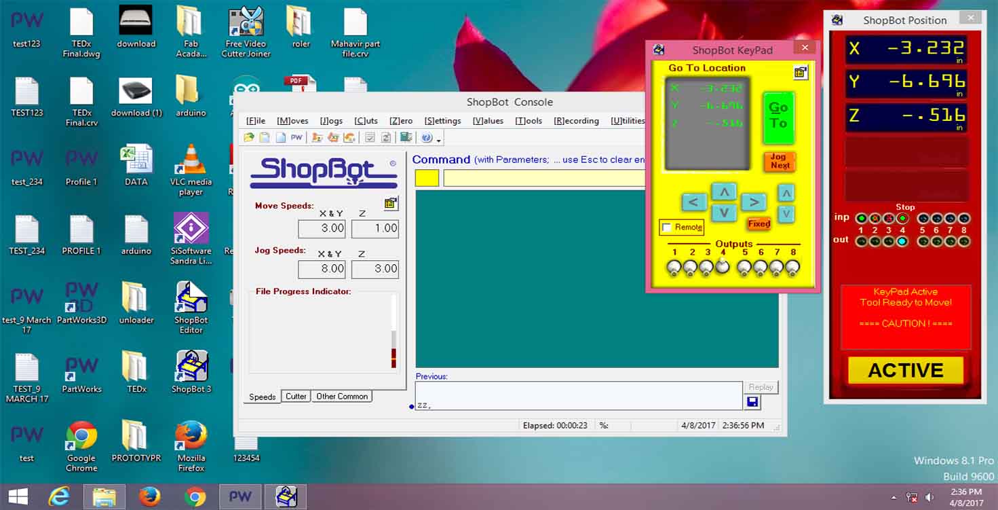Toggle output switch 3 on KeyPad
This screenshot has width=998, height=510.
706,267
